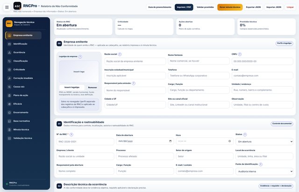This screenshot has height=192, width=299.
Task: Show help for Fonte da identificação
Action: (x=261, y=164)
